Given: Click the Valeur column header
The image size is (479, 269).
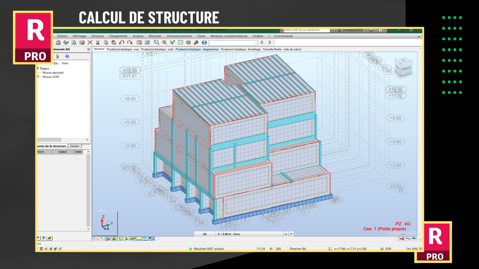Looking at the screenshot, I should tap(62, 152).
